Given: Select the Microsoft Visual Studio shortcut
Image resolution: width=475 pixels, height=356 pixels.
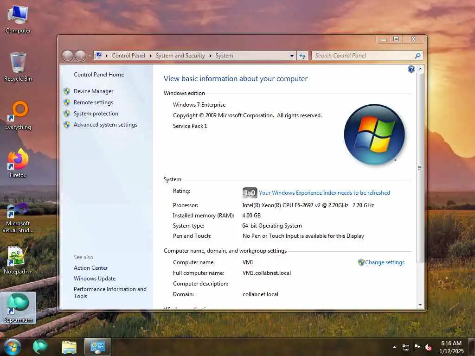Looking at the screenshot, I should (x=18, y=219).
